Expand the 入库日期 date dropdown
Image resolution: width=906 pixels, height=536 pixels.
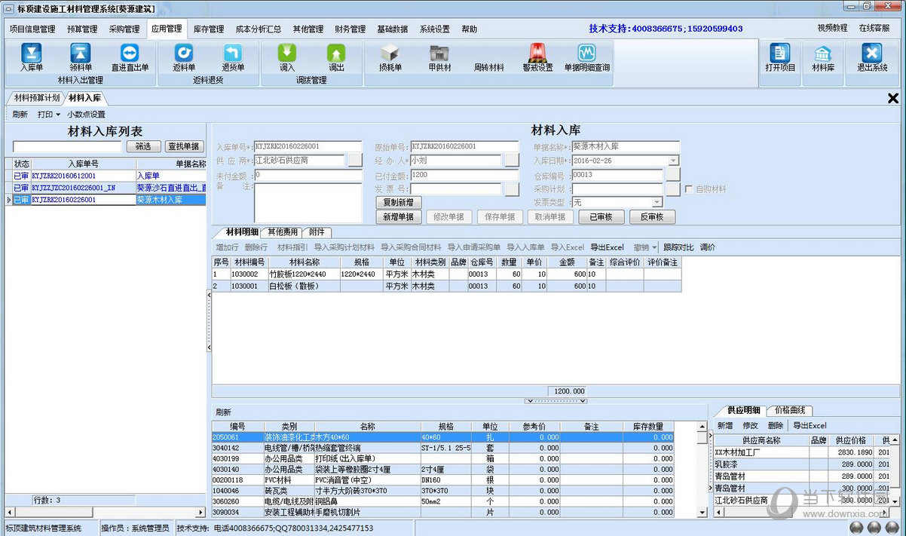[x=674, y=161]
